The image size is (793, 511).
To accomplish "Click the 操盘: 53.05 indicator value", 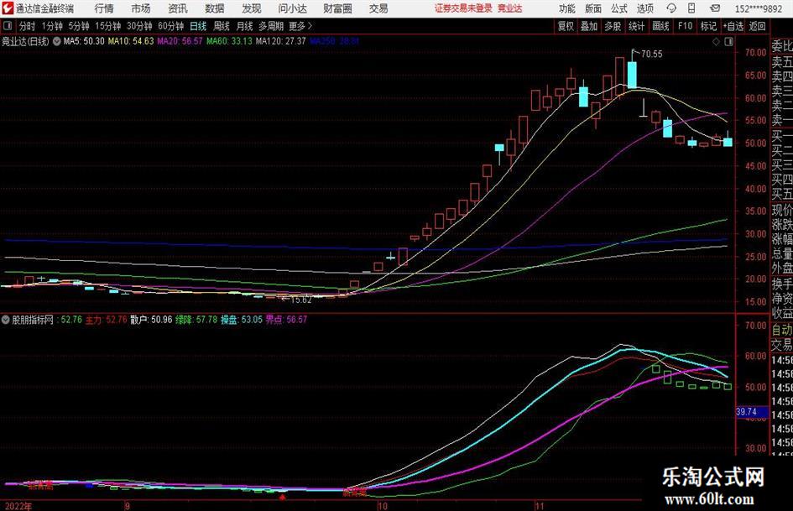I will 241,320.
